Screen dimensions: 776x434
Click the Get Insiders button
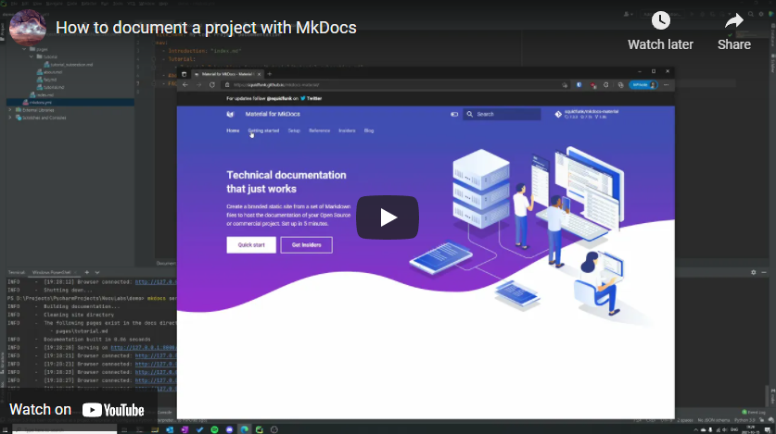pyautogui.click(x=306, y=245)
